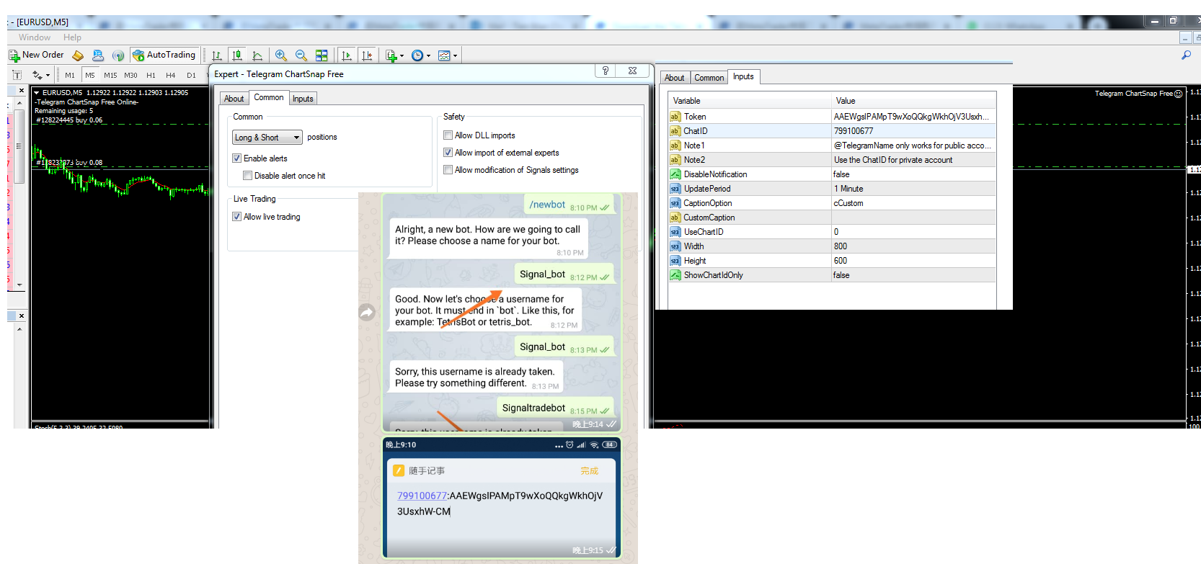The height and width of the screenshot is (564, 1201).
Task: Open the New Order window
Action: pyautogui.click(x=36, y=55)
